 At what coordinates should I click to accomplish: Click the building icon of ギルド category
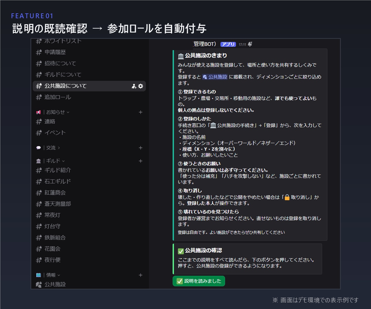click(38, 161)
